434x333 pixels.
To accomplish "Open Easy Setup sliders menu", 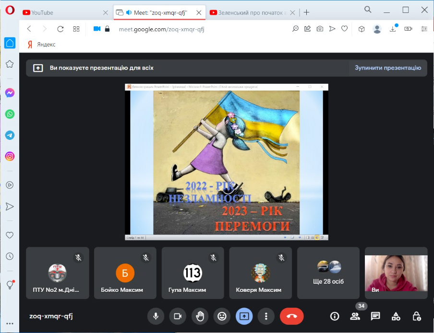I will point(424,29).
